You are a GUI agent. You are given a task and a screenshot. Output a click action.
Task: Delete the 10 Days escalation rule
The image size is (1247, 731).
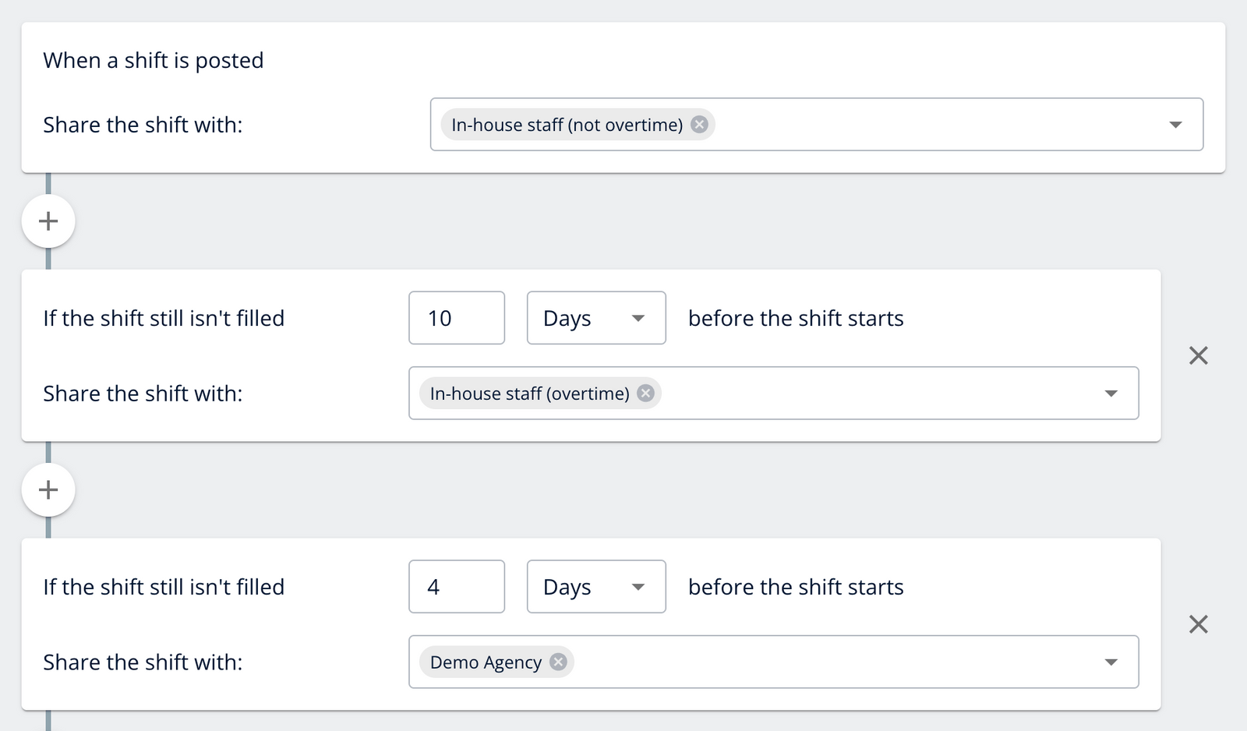[1198, 356]
